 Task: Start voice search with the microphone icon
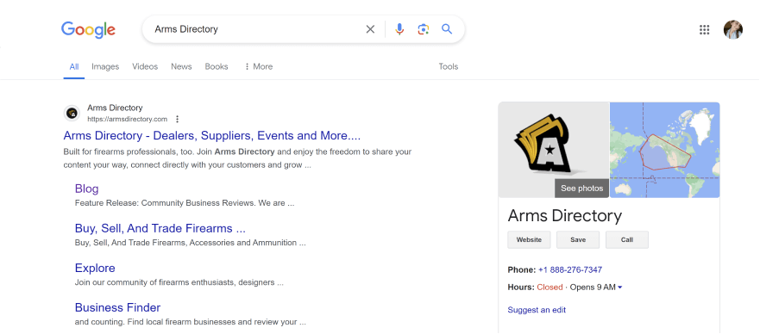(x=399, y=29)
